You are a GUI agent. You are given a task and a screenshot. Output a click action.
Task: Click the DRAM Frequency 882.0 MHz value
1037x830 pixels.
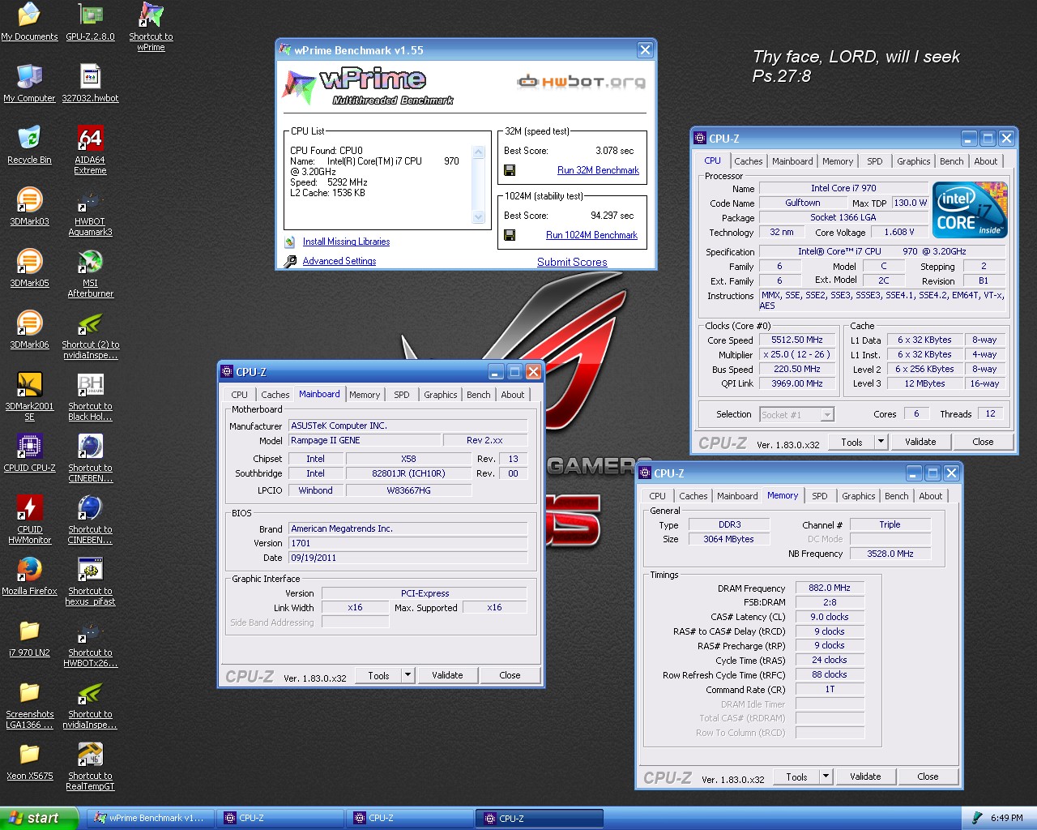click(830, 588)
